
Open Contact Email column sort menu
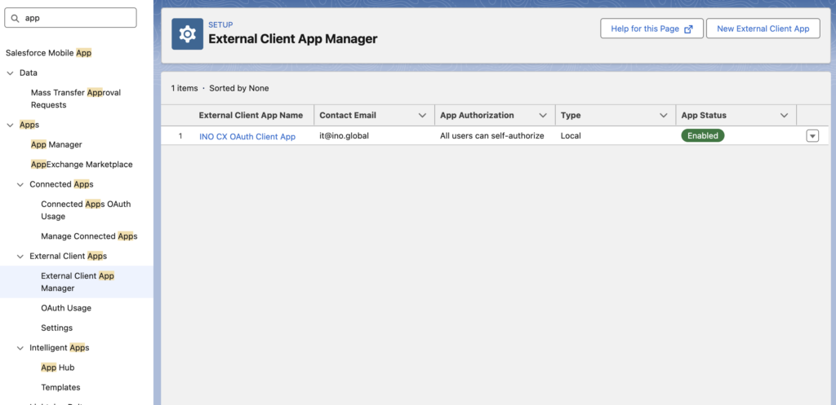tap(422, 116)
